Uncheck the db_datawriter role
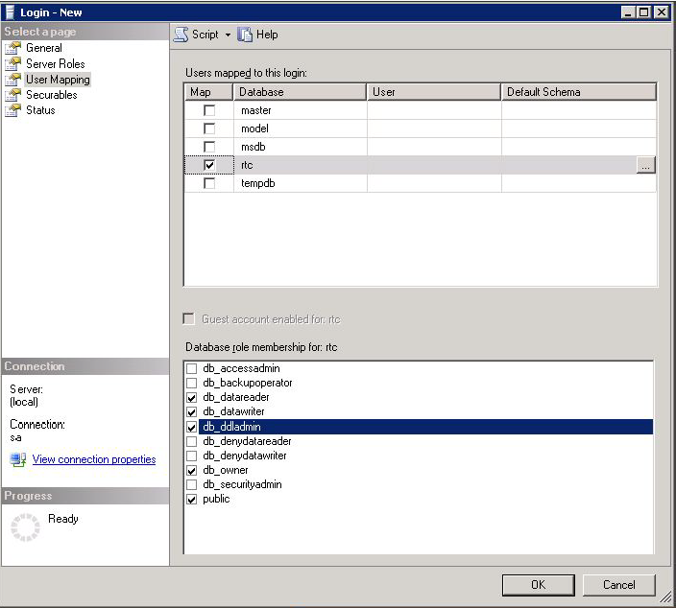Viewport: 676px width, 608px height. (191, 412)
